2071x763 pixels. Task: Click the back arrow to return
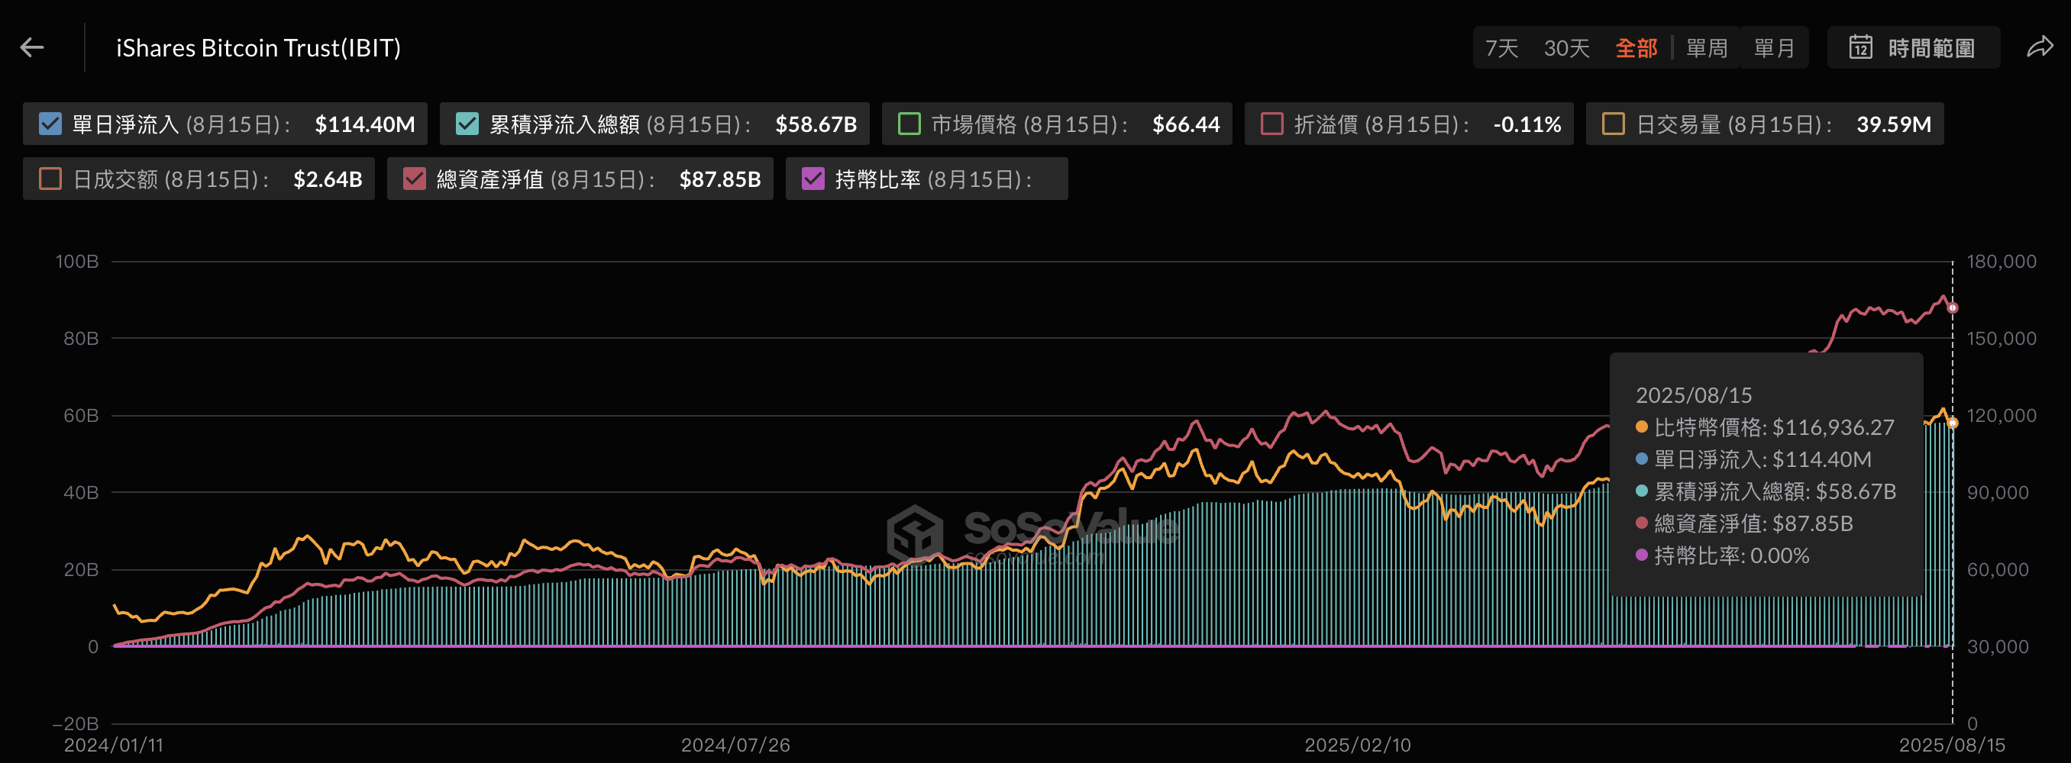click(32, 47)
